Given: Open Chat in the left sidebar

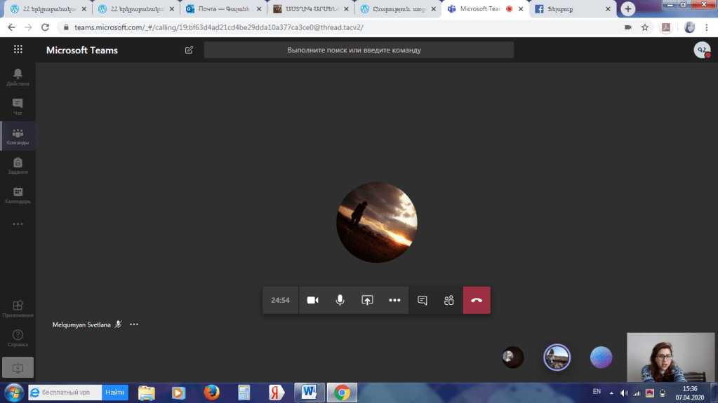Looking at the screenshot, I should coord(18,107).
